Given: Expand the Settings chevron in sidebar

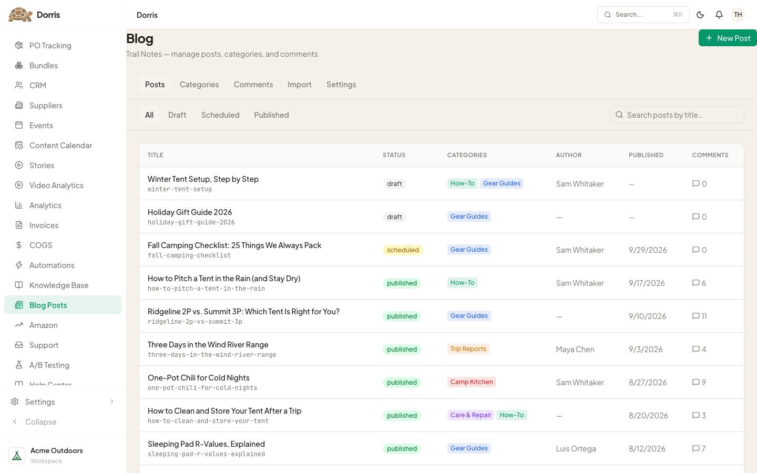Looking at the screenshot, I should [111, 402].
